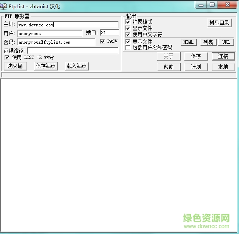Focus the 主机 host input field
The height and width of the screenshot is (234, 239).
point(68,25)
